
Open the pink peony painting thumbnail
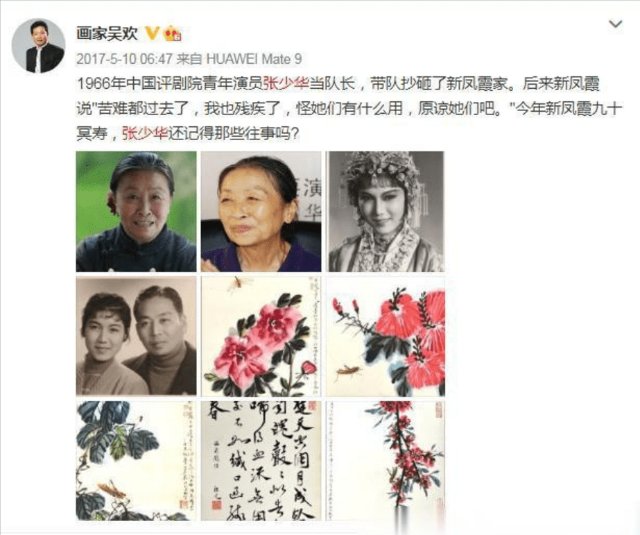(x=261, y=336)
